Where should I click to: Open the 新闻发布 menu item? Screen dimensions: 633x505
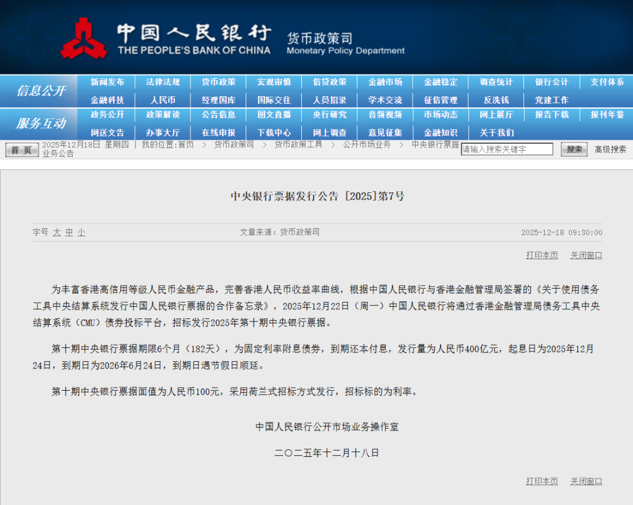tap(107, 82)
